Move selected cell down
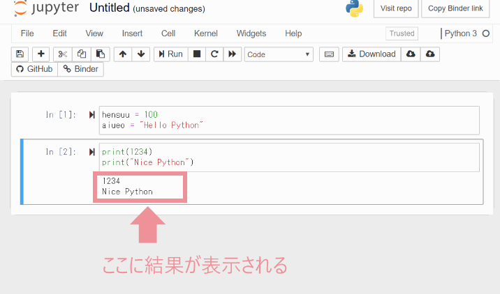 point(141,54)
